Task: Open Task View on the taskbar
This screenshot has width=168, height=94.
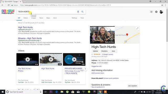Action: pyautogui.click(x=45, y=92)
